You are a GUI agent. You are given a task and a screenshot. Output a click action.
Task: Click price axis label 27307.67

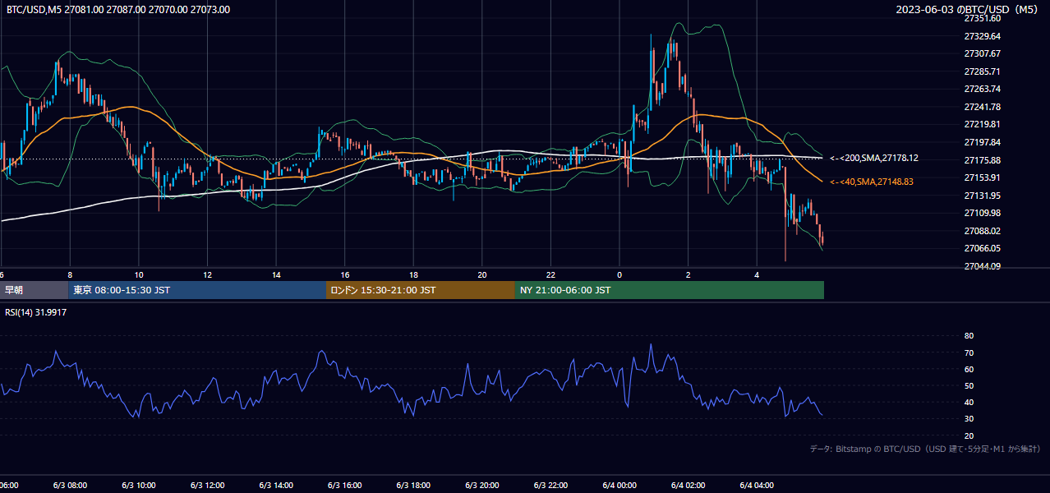pos(982,53)
